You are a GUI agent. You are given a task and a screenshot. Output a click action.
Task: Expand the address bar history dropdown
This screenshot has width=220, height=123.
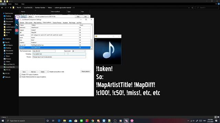pos(189,8)
